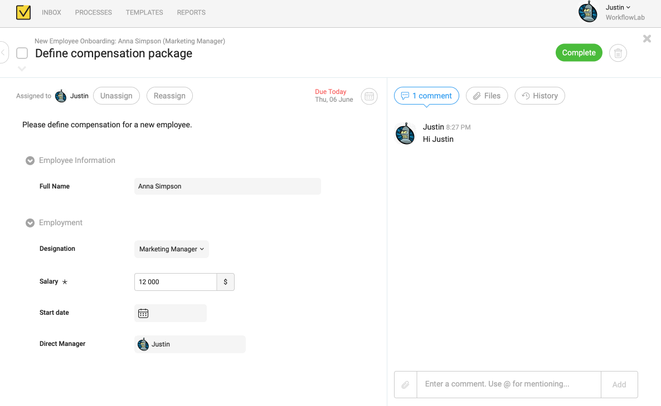Collapse the Employment section
The image size is (661, 406).
point(30,222)
